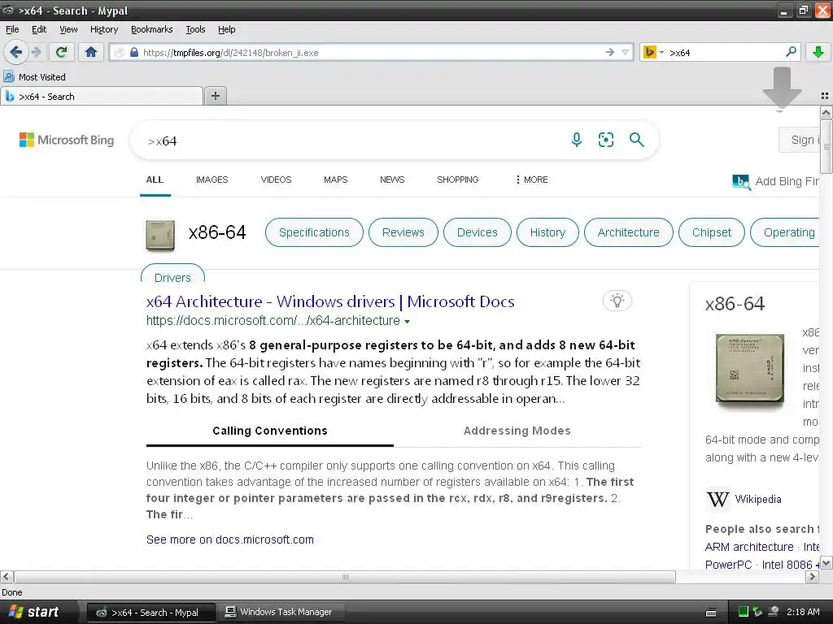Open a new tab with plus button
This screenshot has height=624, width=833.
215,96
